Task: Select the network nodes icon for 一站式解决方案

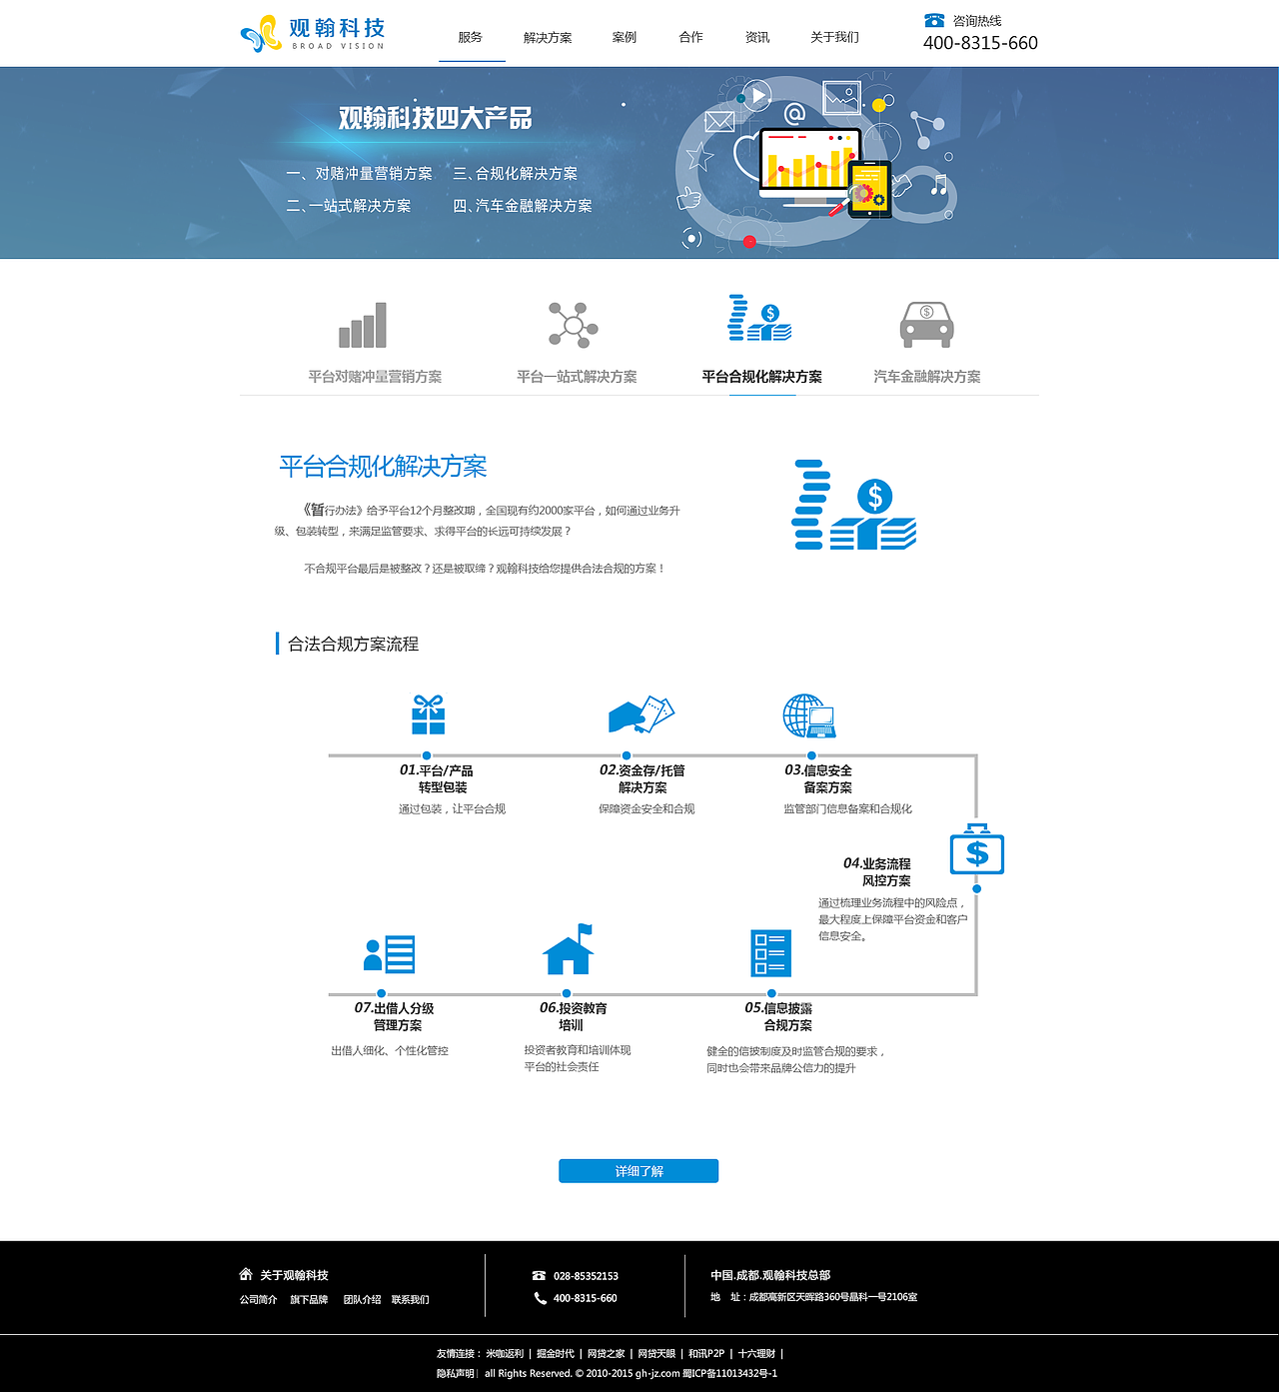Action: point(573,325)
